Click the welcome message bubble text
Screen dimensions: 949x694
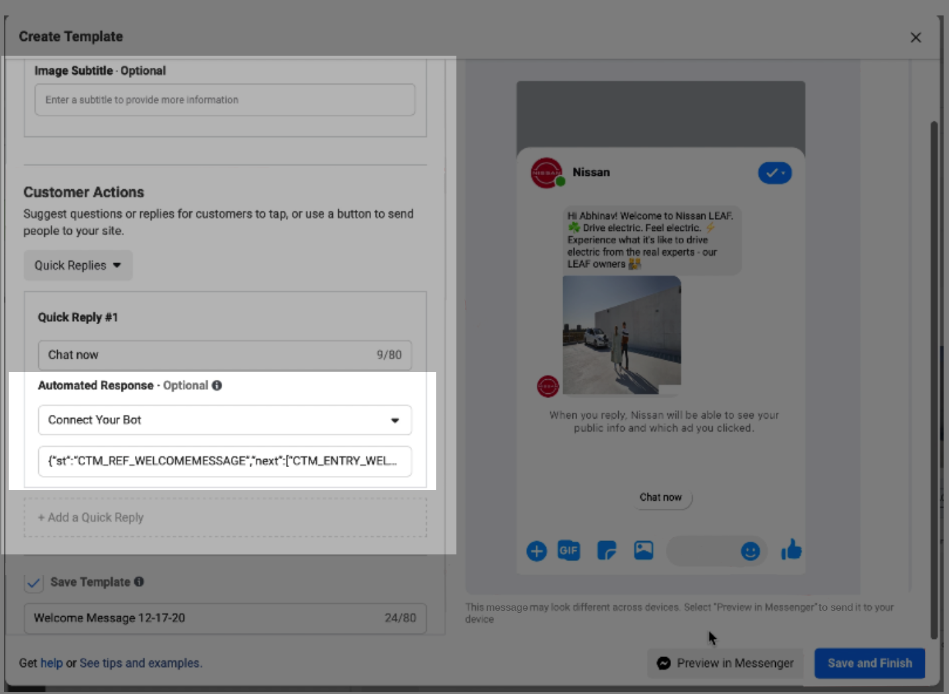pos(652,240)
